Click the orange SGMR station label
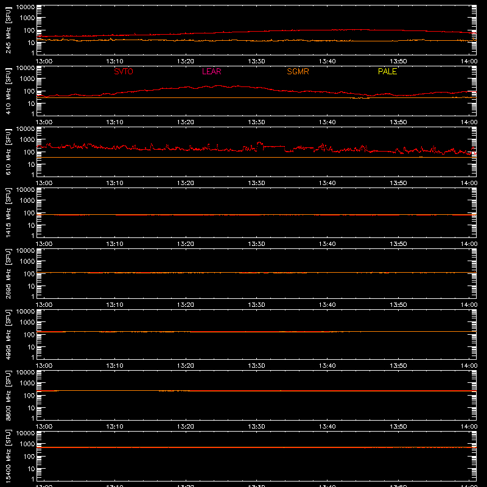 pos(298,71)
